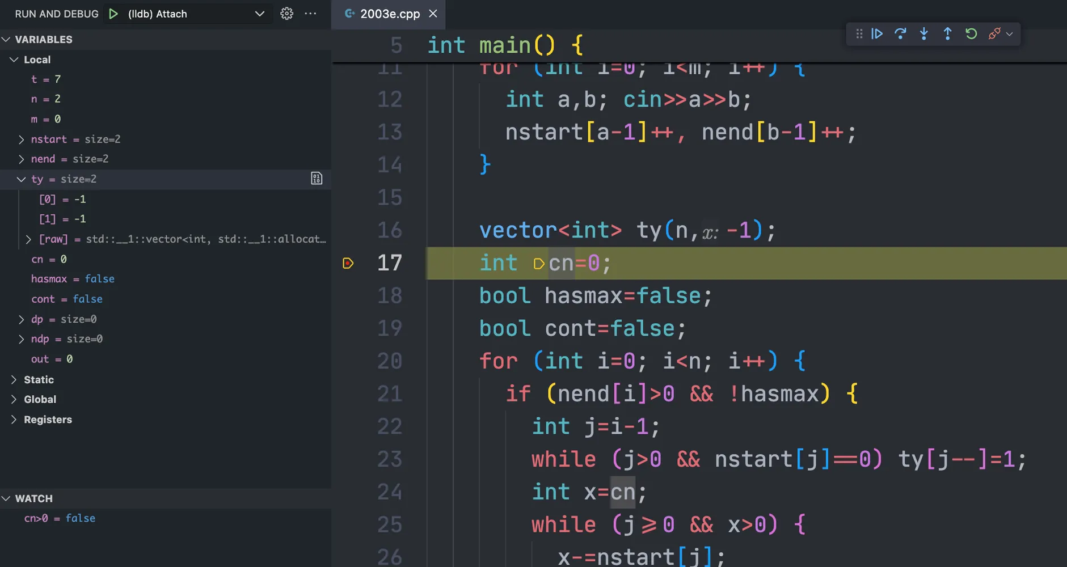
Task: Collapse the Local scope
Action: [14, 60]
